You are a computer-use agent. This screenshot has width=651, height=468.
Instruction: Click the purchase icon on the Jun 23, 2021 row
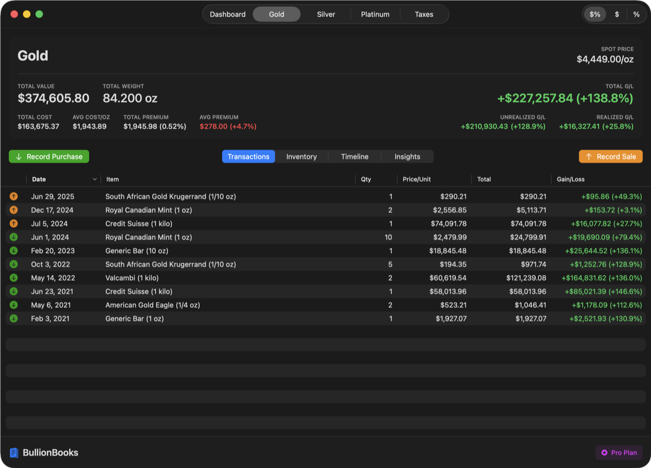14,291
